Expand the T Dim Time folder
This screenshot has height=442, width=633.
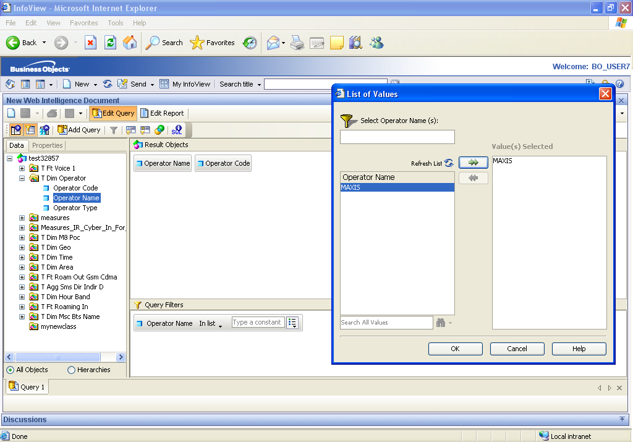[22, 258]
